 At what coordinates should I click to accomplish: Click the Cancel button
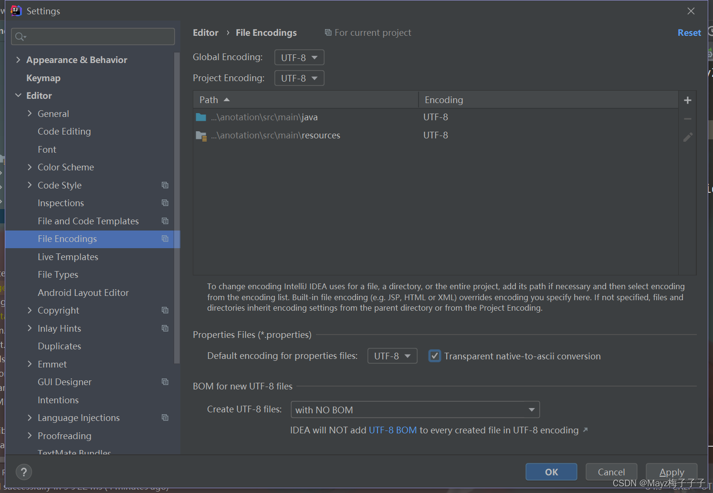611,472
